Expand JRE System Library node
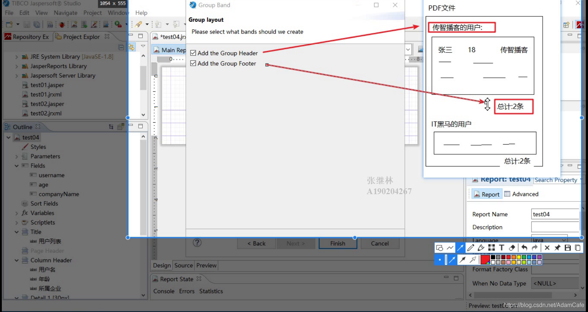Viewport: 588px width, 312px height. coord(16,57)
